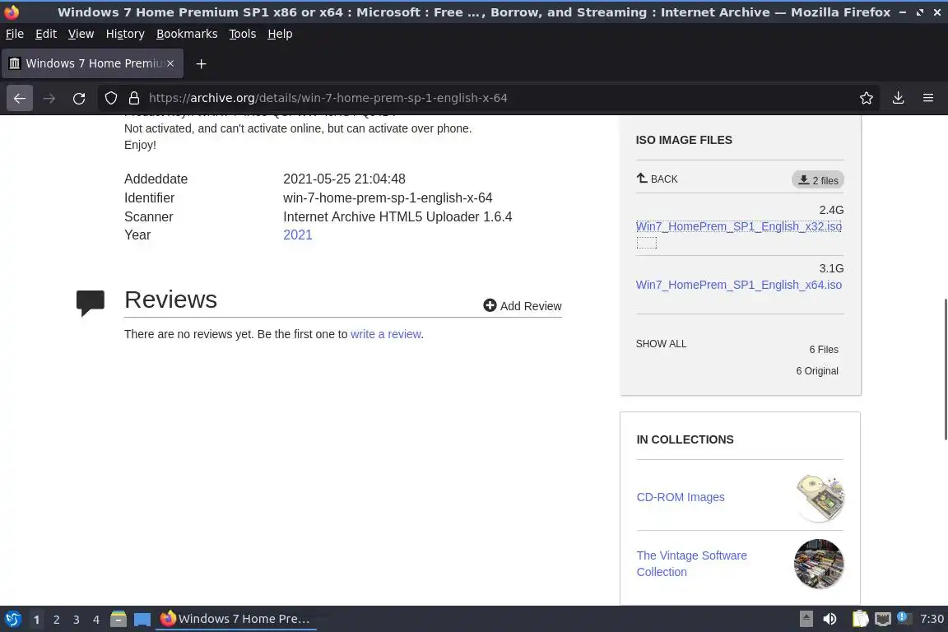Click the Firefox back arrow button
This screenshot has width=948, height=632.
pos(20,98)
